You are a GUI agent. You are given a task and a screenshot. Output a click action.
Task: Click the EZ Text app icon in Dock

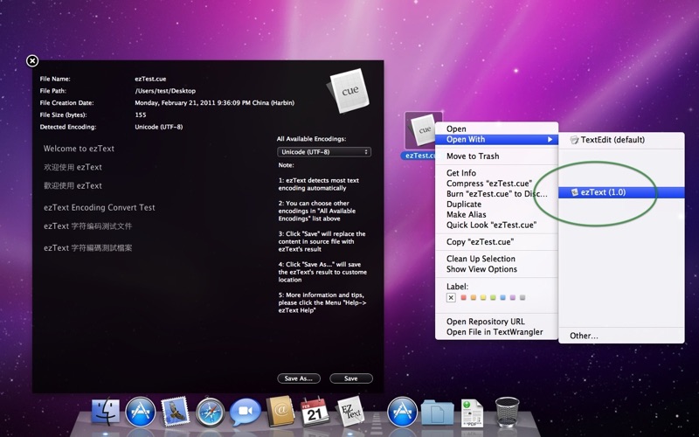pyautogui.click(x=350, y=411)
